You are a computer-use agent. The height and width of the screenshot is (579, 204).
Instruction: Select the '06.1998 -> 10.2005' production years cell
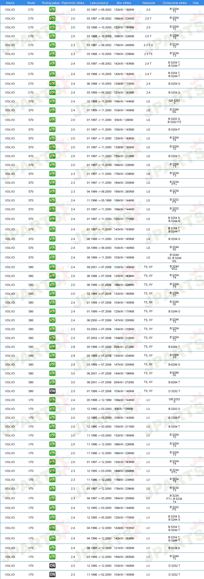coord(99,84)
